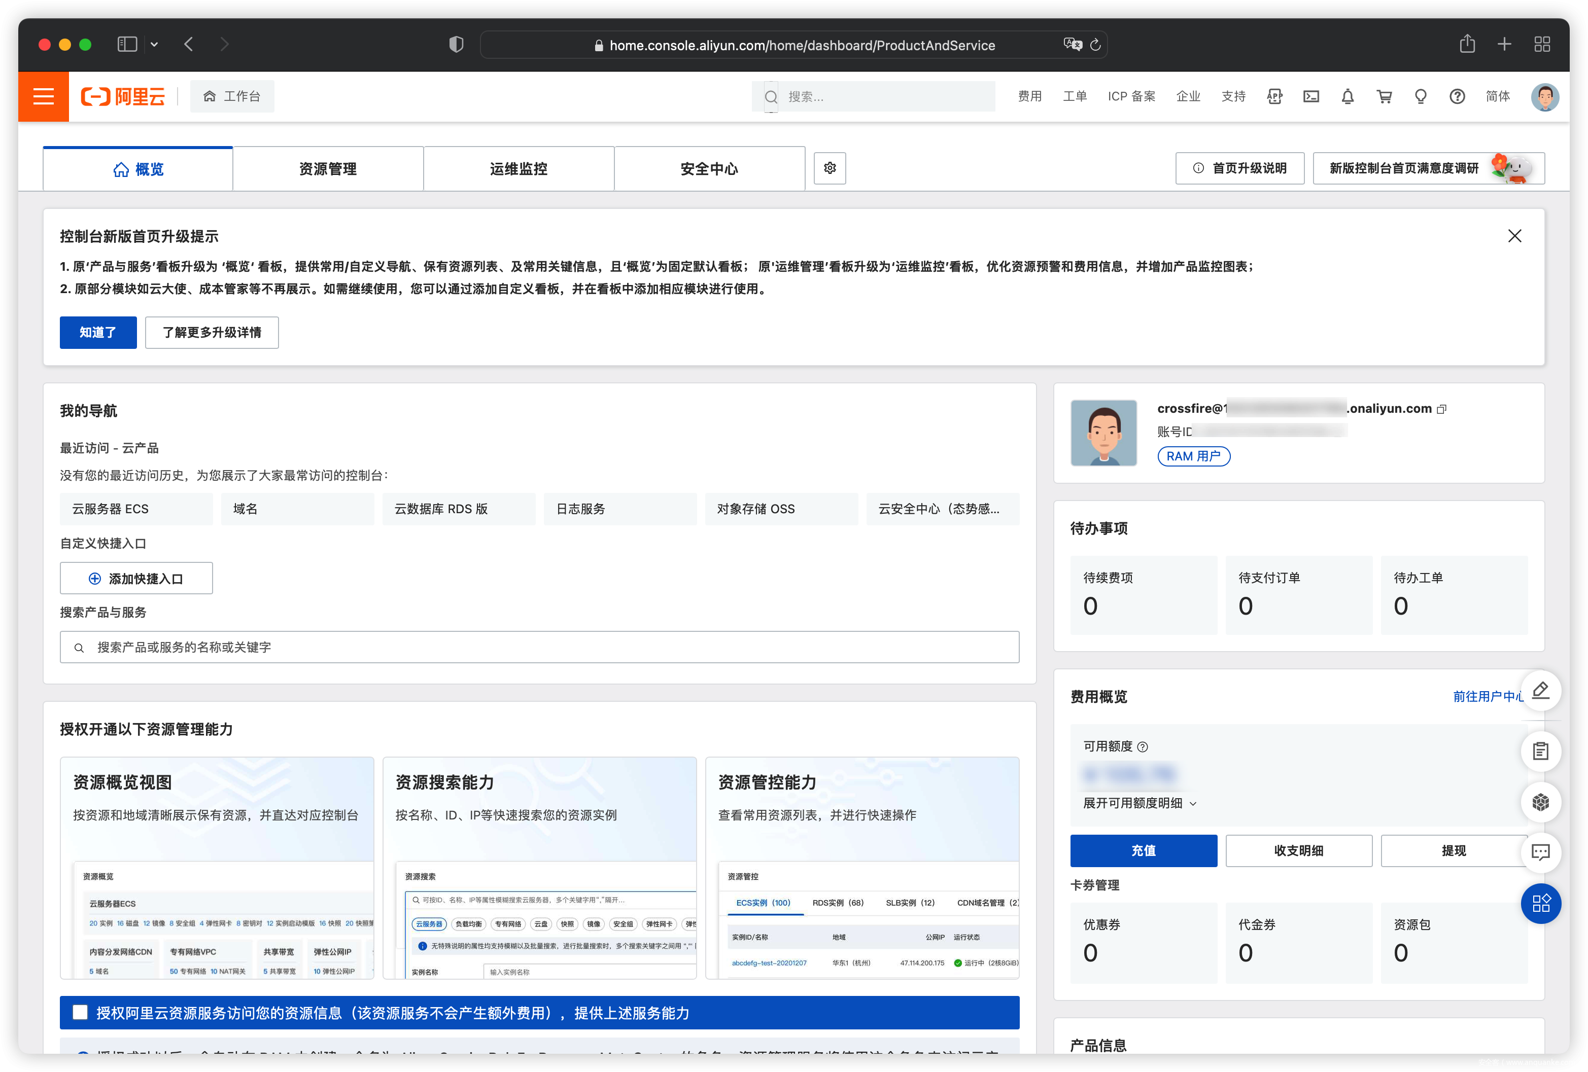Click the blue 知道了 button

tap(98, 333)
